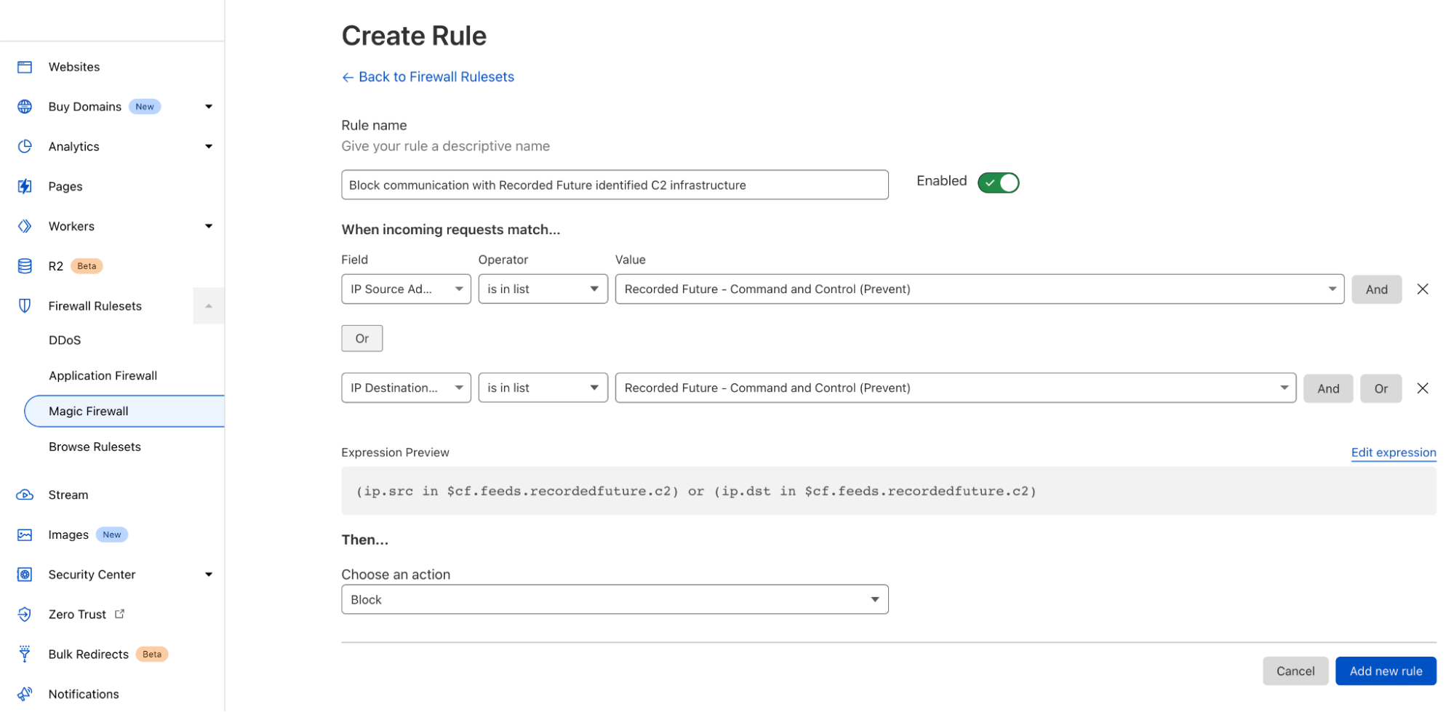
Task: Click the Or button on second condition row
Action: click(x=1381, y=388)
